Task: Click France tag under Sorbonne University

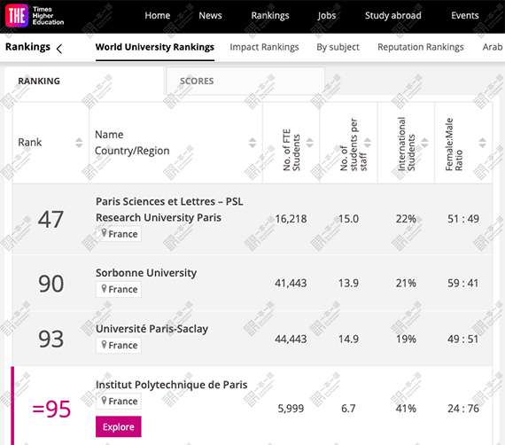Action: click(119, 289)
